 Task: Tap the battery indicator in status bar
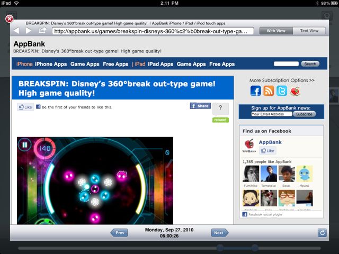point(334,3)
